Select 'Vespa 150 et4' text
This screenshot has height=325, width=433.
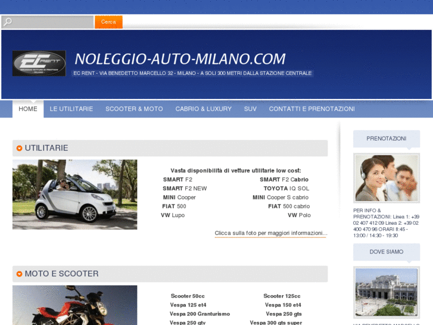click(x=283, y=305)
